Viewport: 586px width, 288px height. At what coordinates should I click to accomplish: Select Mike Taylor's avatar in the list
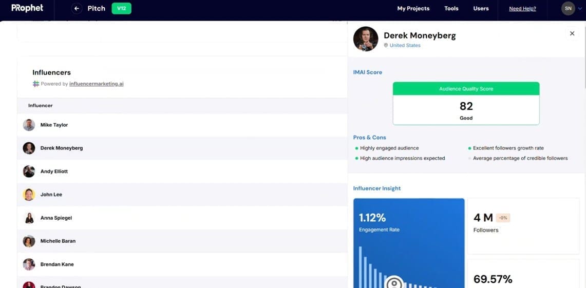point(29,125)
